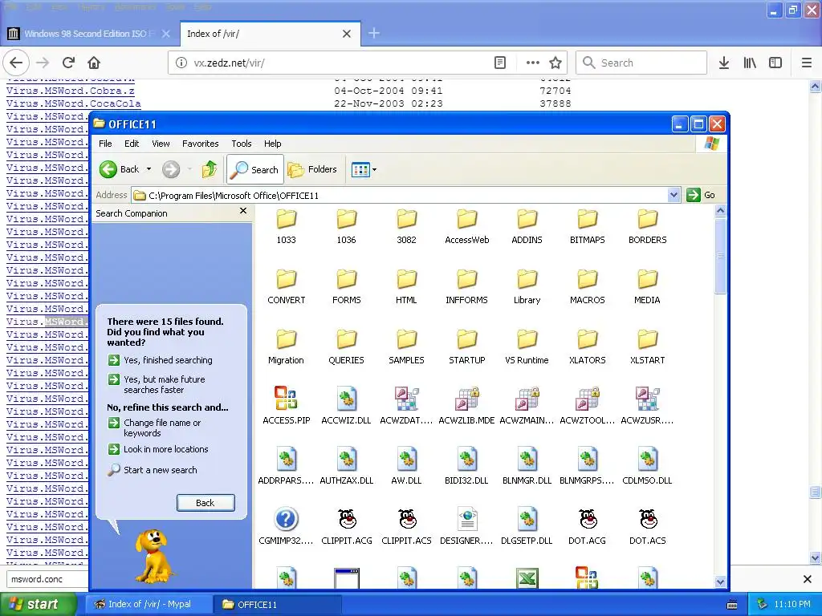Bookmark this page with the star icon
Image resolution: width=822 pixels, height=616 pixels.
click(555, 63)
